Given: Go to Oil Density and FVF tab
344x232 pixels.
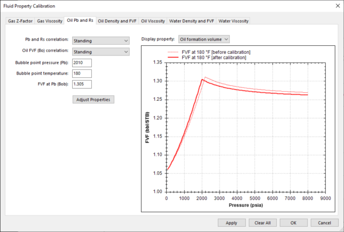Looking at the screenshot, I should [116, 21].
